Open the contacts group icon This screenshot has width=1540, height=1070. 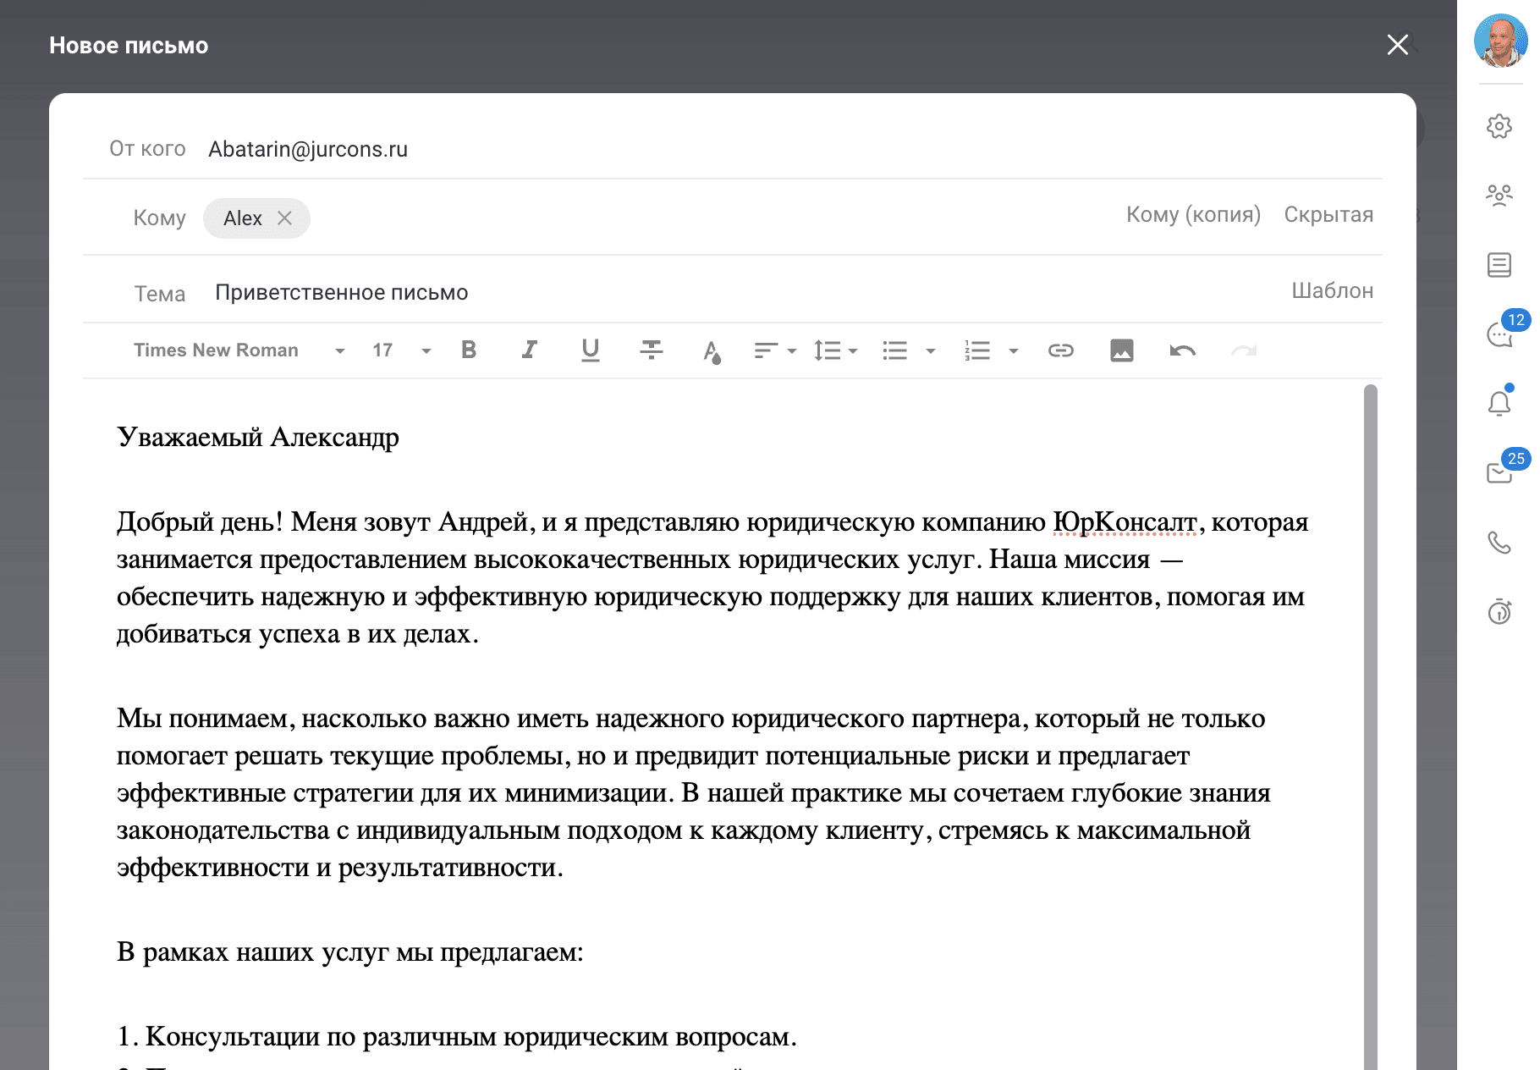click(x=1499, y=196)
